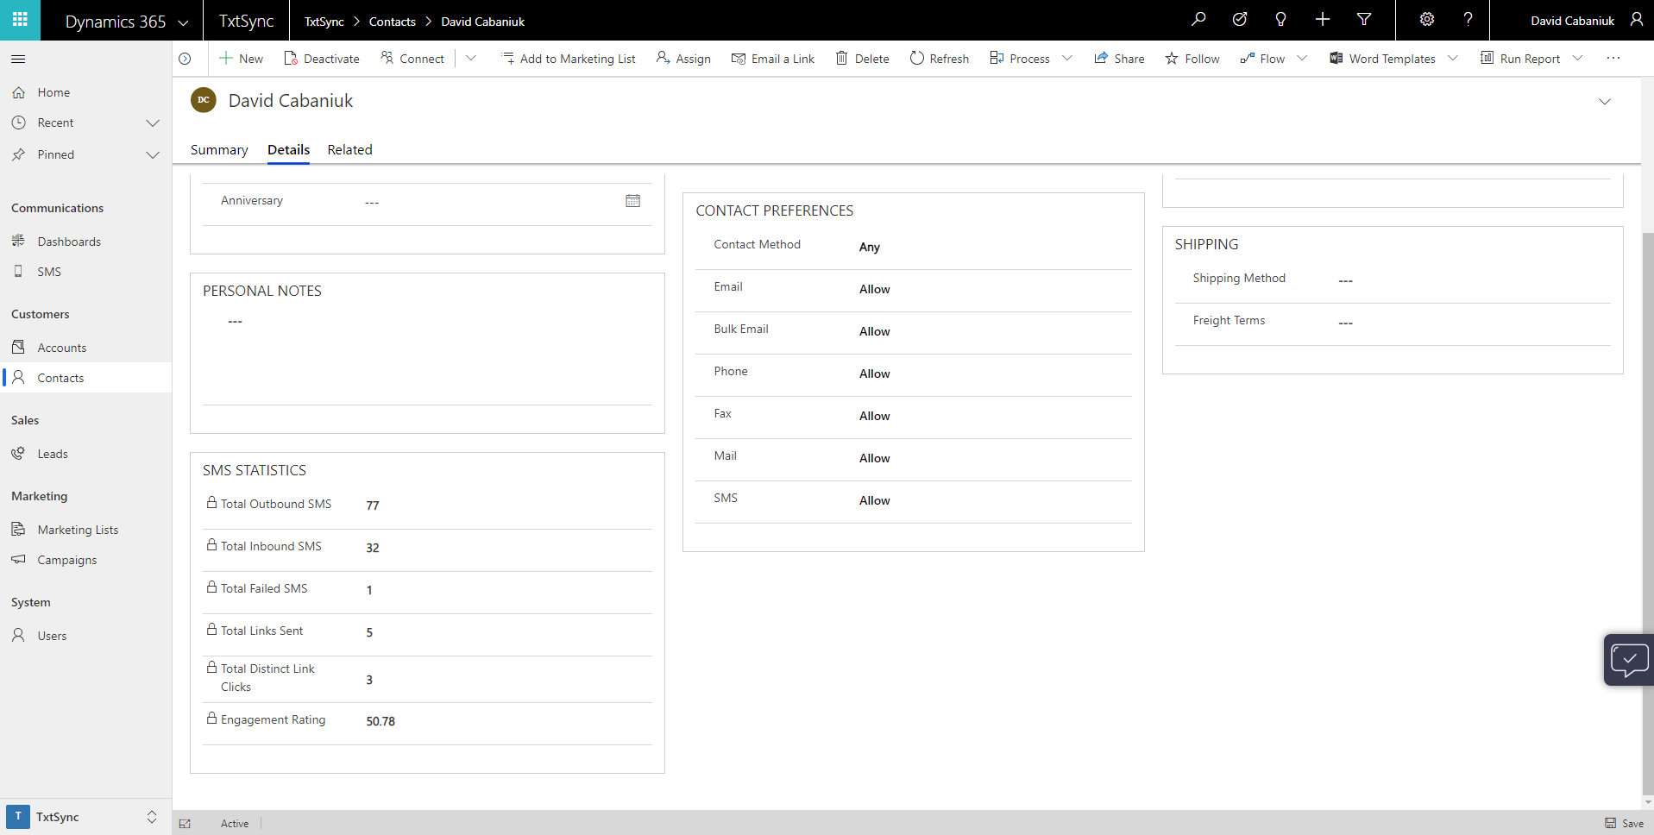Open the settings gear icon
The width and height of the screenshot is (1654, 835).
pyautogui.click(x=1427, y=20)
